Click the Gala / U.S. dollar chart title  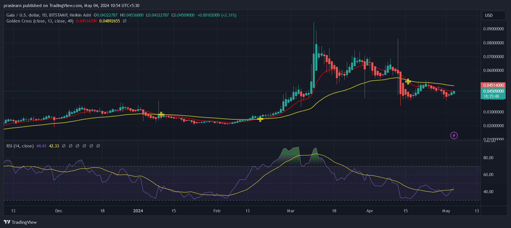pos(49,15)
